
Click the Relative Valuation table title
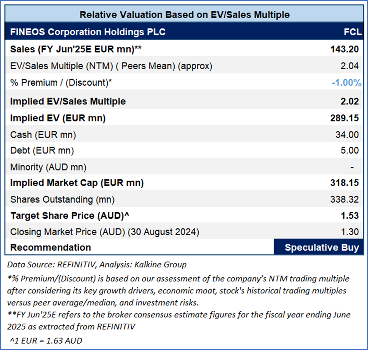coord(184,15)
